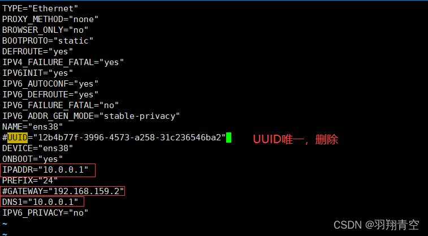Place cursor on IPV6INIT="yes" line

click(x=38, y=72)
